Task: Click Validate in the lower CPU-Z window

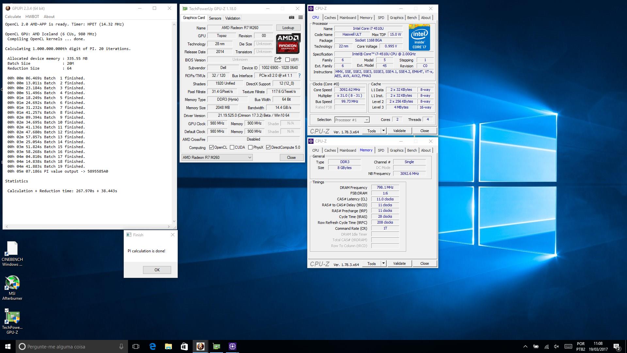Action: click(399, 263)
